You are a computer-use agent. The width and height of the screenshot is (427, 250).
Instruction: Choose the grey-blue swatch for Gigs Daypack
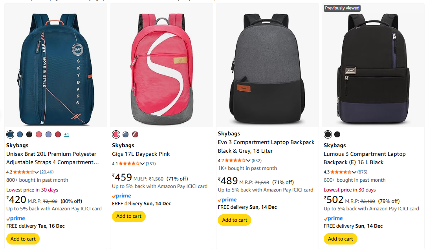[x=125, y=135]
